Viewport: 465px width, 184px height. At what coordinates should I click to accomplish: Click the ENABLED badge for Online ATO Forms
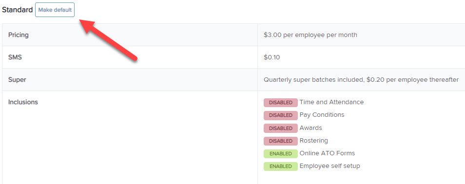(281, 154)
